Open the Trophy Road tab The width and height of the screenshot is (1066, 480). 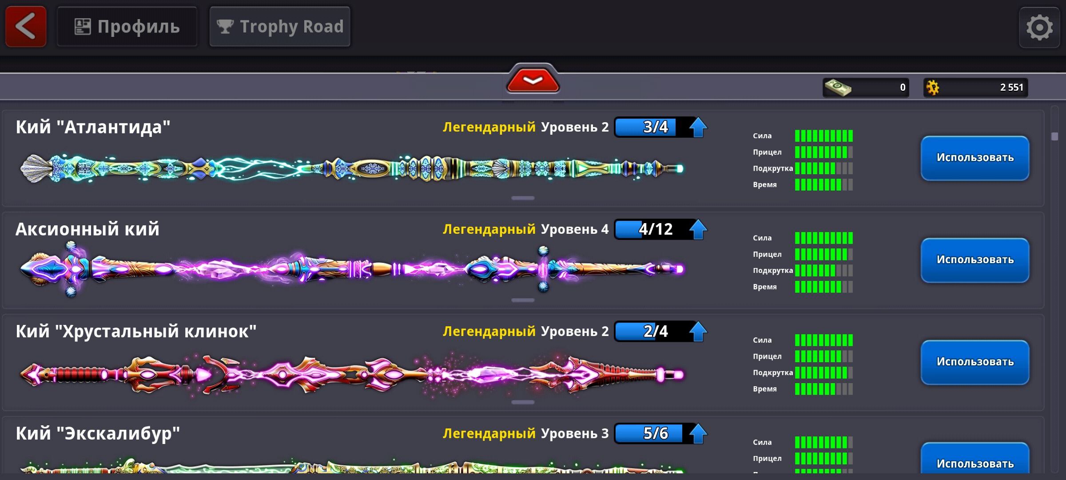point(280,26)
